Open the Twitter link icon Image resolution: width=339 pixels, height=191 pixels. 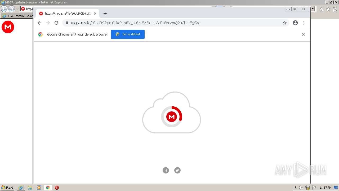(x=177, y=170)
